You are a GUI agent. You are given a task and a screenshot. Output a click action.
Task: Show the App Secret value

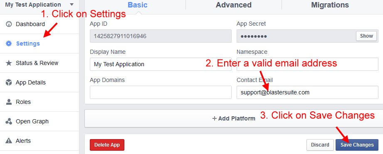pyautogui.click(x=366, y=36)
